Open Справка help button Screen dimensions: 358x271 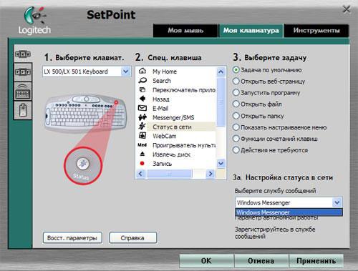(132, 238)
